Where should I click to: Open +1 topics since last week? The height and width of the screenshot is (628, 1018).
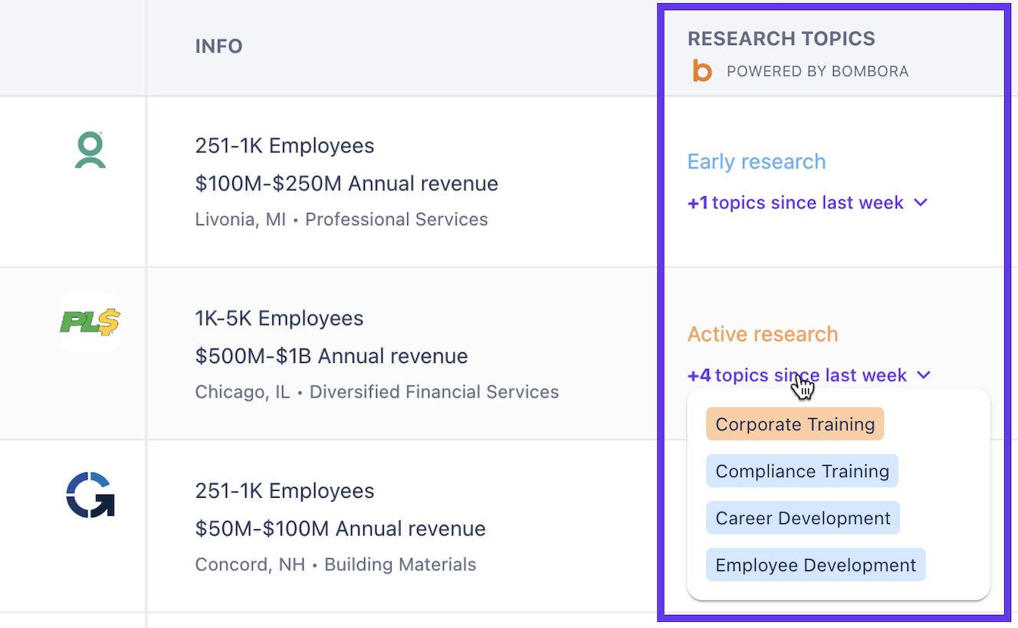click(x=796, y=203)
